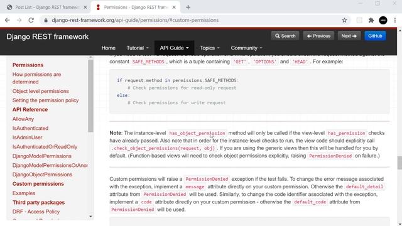The image size is (402, 226).
Task: Click the message inline code
Action: click(x=195, y=186)
